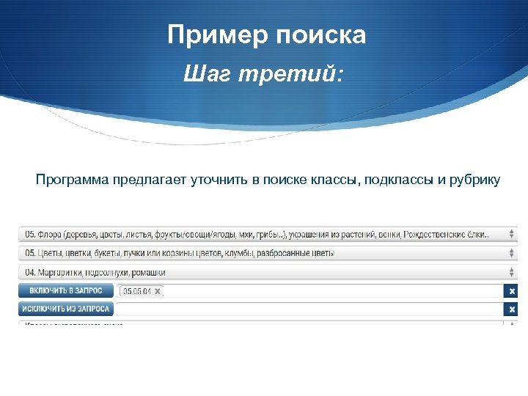This screenshot has width=528, height=396.
Task: Clear the exclude-from-query field with blue x
Action: coord(512,309)
